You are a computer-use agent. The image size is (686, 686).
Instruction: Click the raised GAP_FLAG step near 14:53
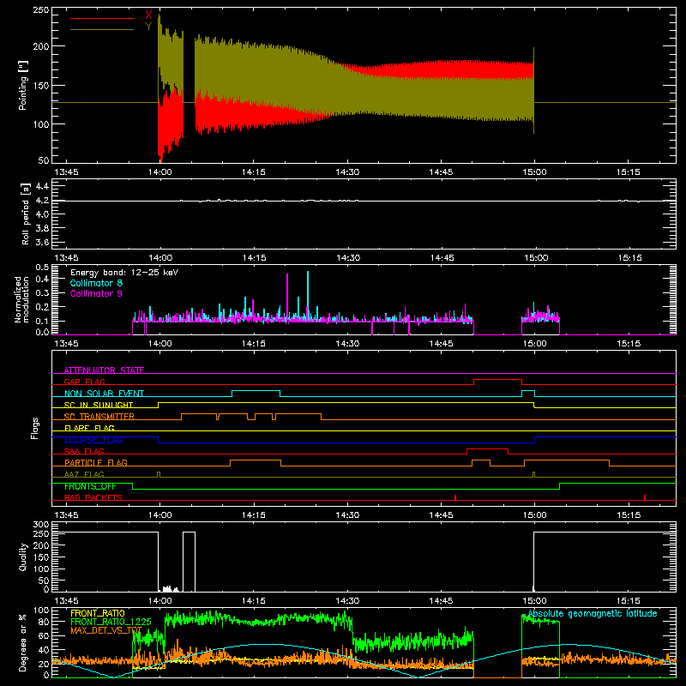[x=498, y=380]
